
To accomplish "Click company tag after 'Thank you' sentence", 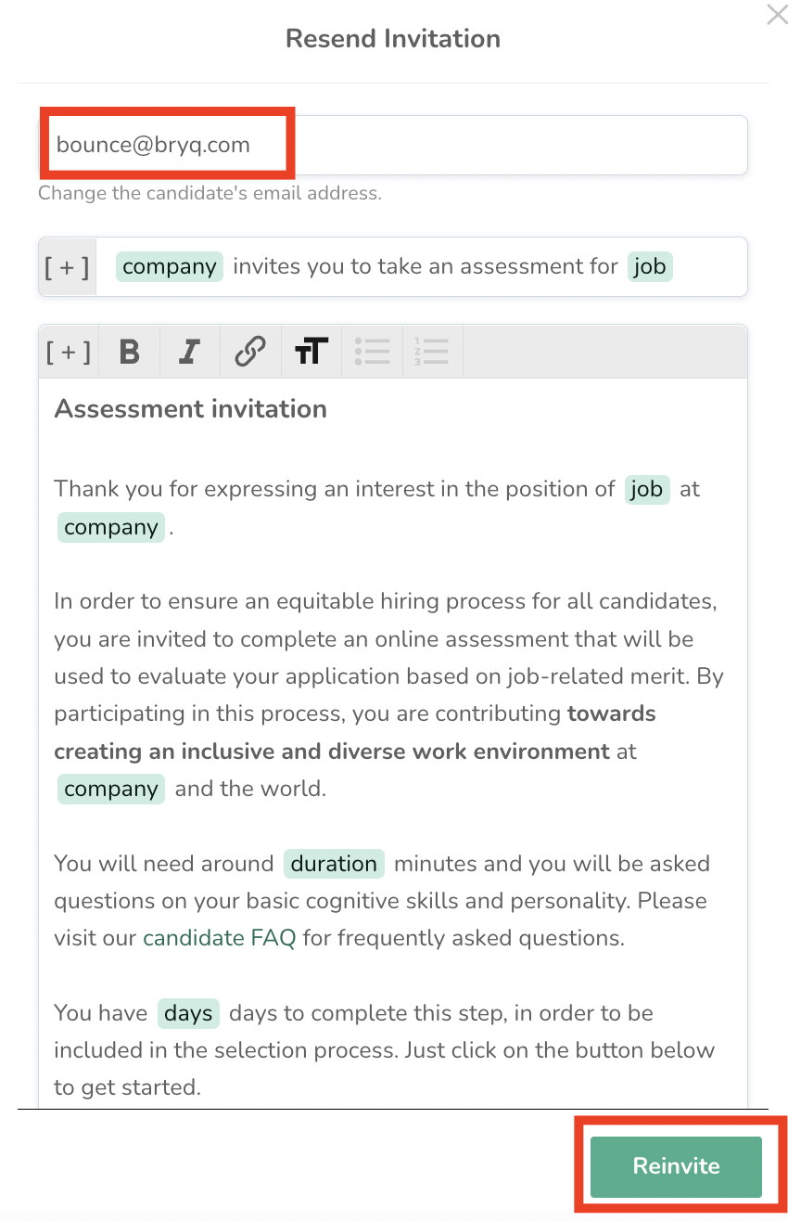I will [x=111, y=527].
